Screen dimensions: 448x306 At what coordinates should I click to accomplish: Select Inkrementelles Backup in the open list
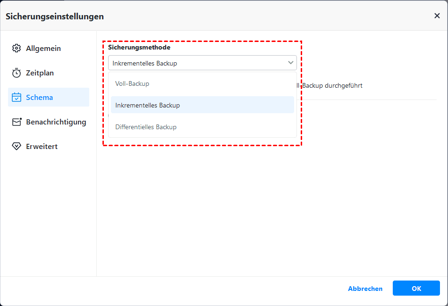coord(147,105)
